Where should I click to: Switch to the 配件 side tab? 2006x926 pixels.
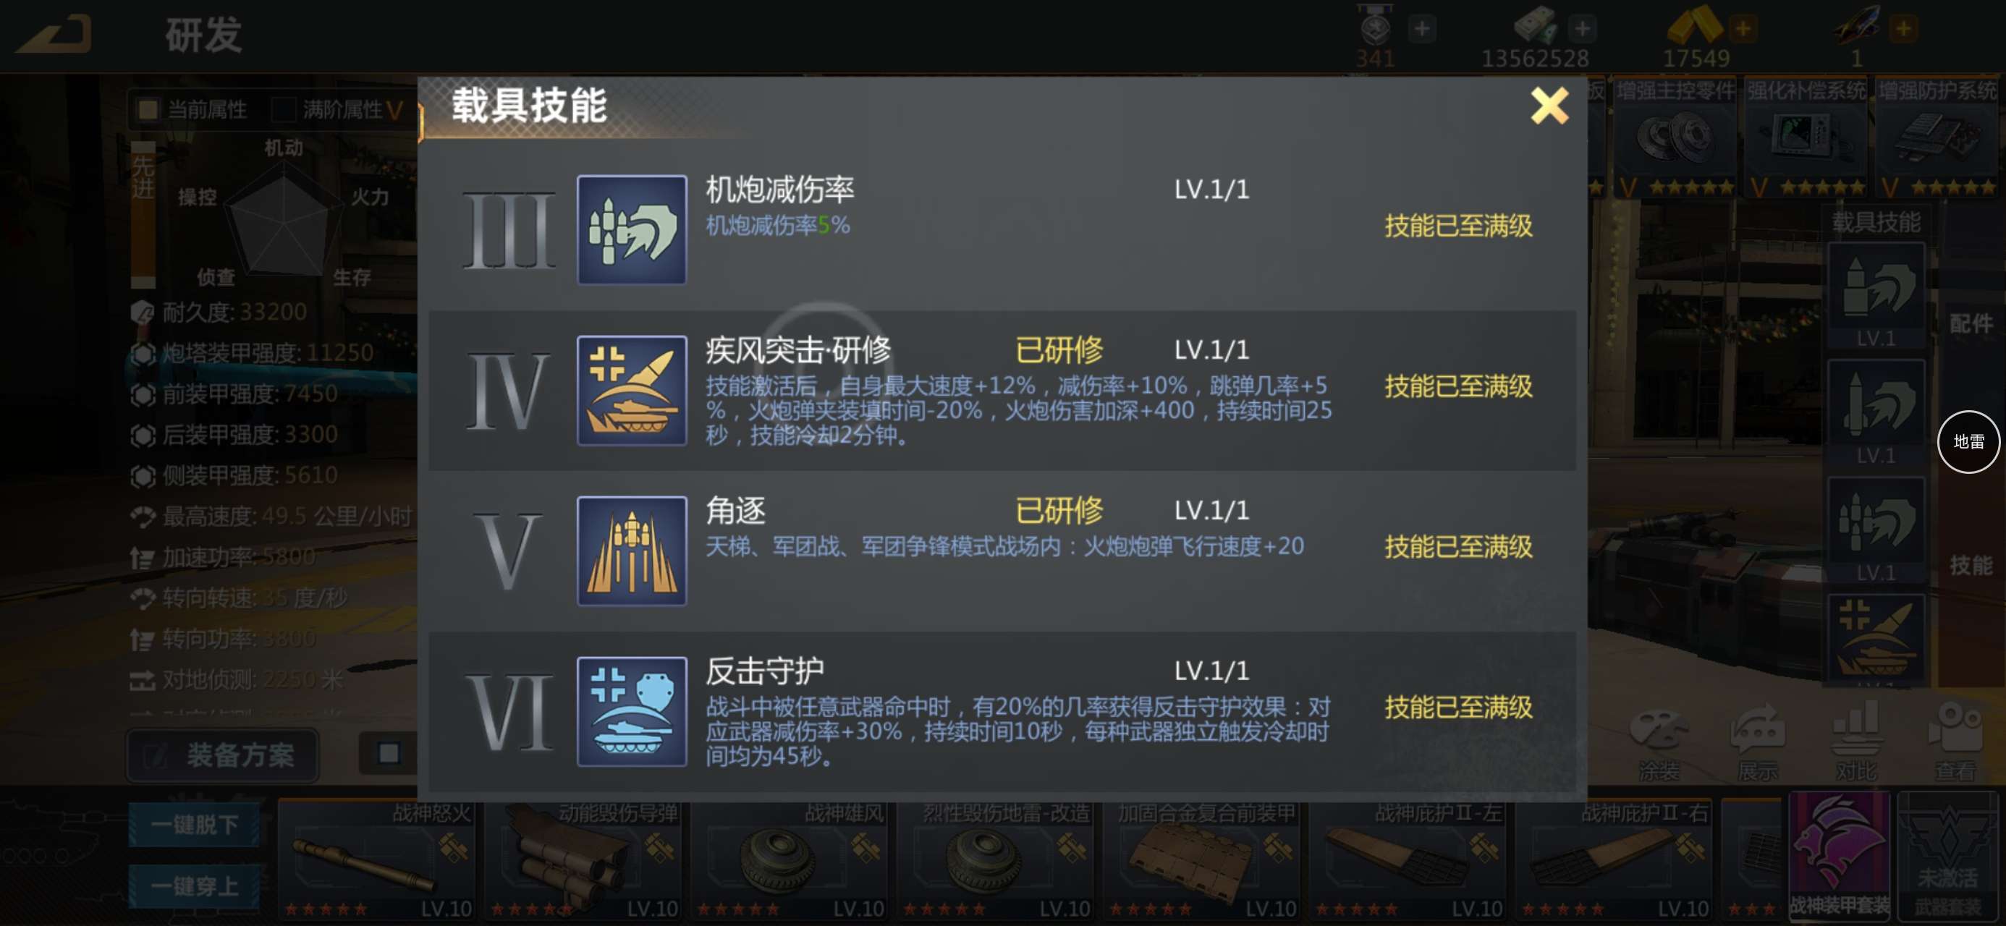point(1970,323)
